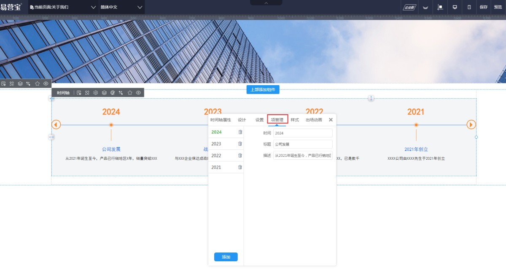The image size is (506, 271).
Task: Click the 上部添加组件 button
Action: (263, 89)
